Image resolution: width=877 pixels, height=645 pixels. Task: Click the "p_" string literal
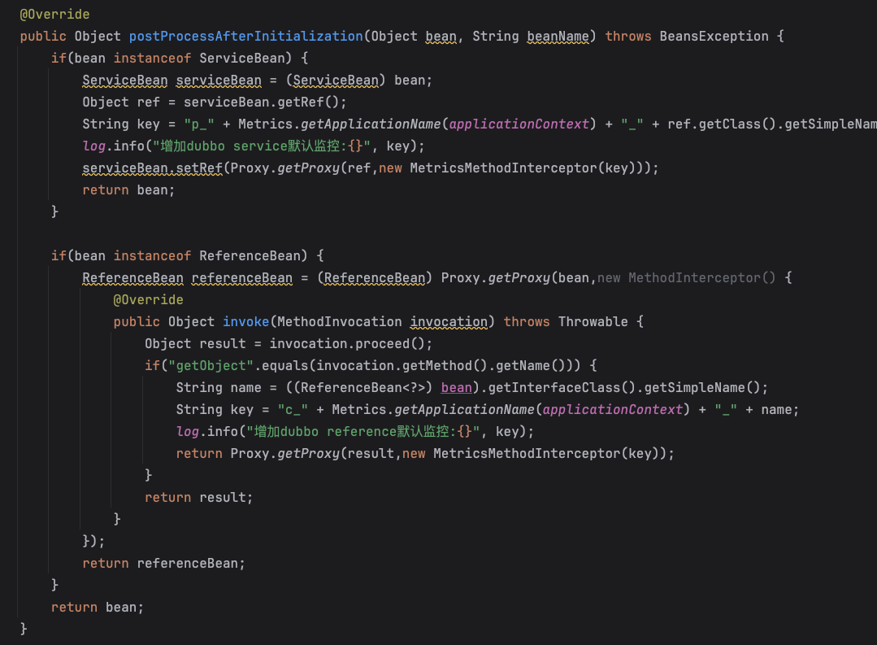point(199,124)
